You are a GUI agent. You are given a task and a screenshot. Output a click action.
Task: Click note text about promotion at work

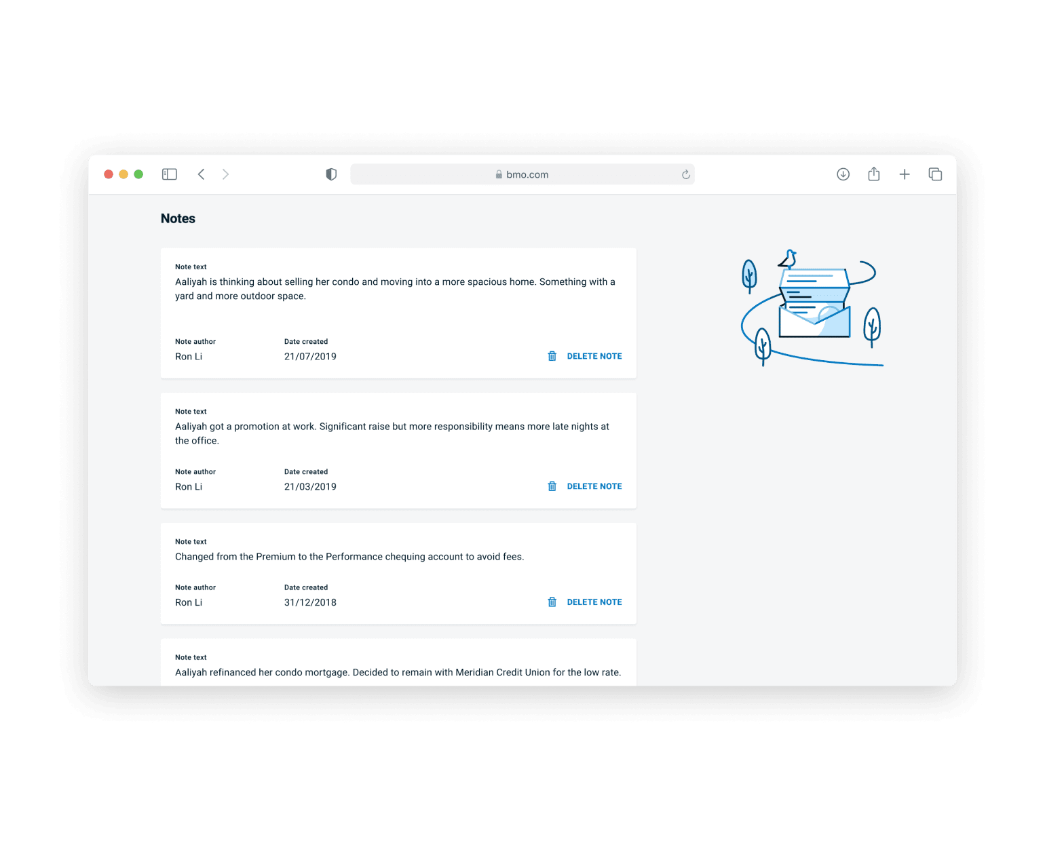click(x=392, y=433)
